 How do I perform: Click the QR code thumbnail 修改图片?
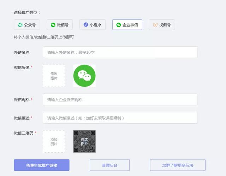point(84,141)
